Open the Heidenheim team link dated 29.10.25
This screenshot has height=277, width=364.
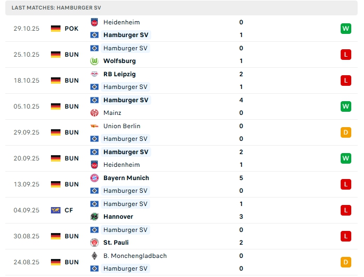[122, 22]
